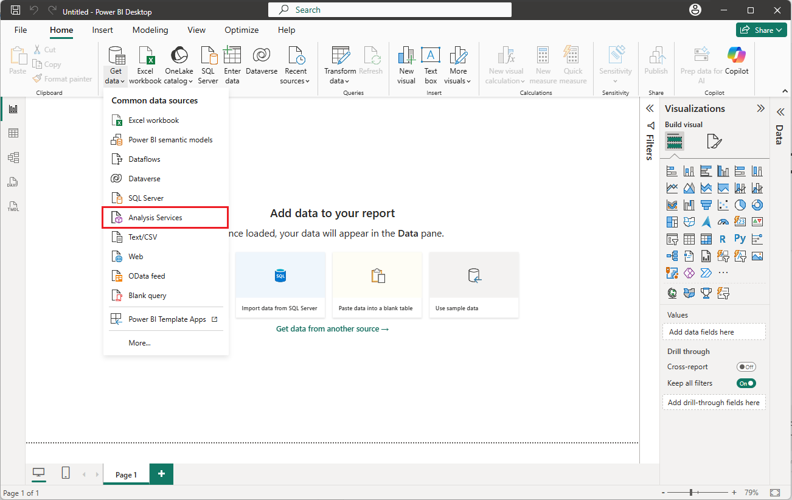
Task: Choose the Donut chart visual
Action: click(757, 205)
